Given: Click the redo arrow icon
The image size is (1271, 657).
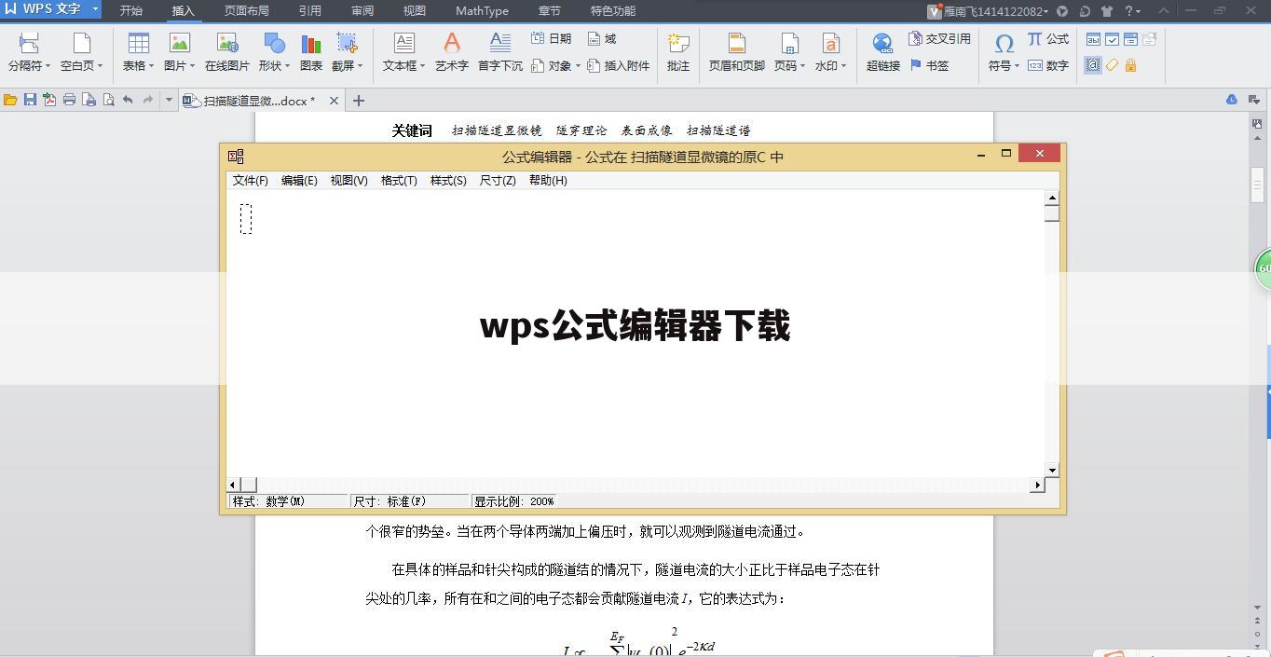Looking at the screenshot, I should point(147,100).
